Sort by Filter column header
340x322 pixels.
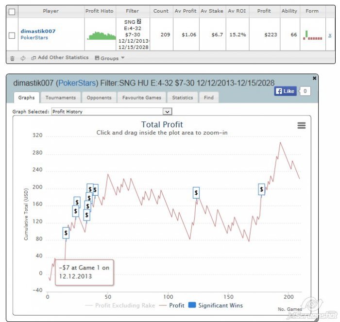(x=132, y=11)
